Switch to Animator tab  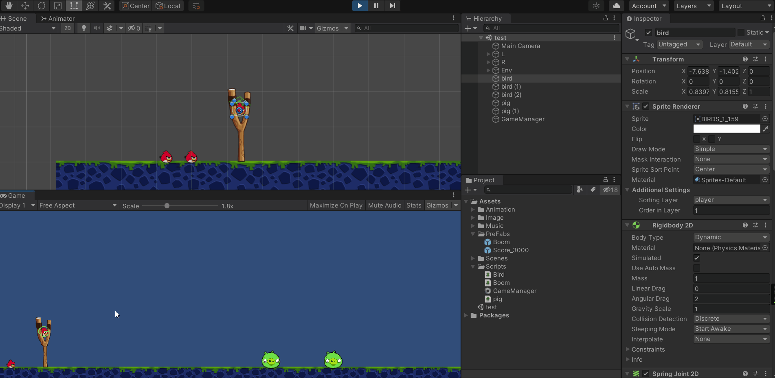pyautogui.click(x=58, y=18)
